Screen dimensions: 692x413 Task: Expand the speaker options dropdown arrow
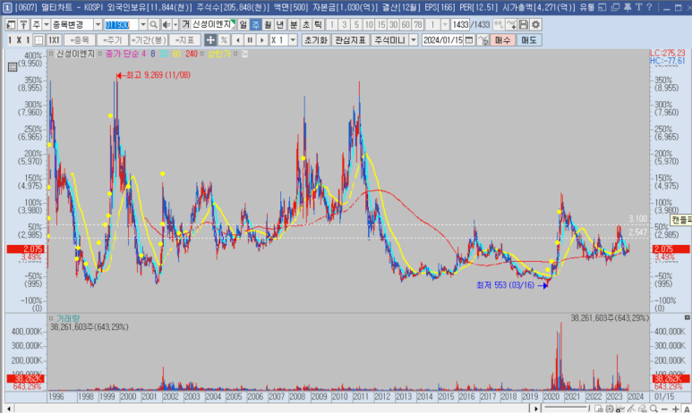point(175,25)
